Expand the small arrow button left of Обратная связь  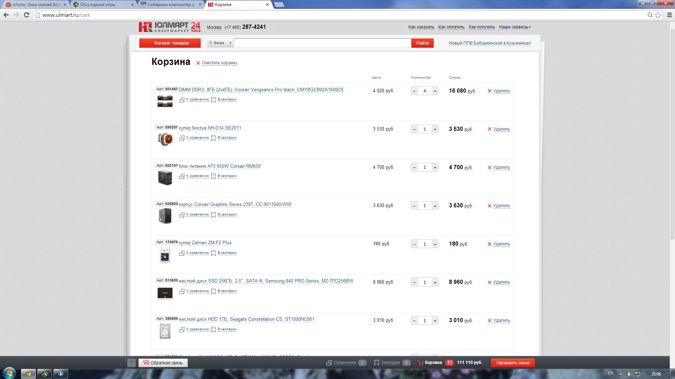pos(131,363)
